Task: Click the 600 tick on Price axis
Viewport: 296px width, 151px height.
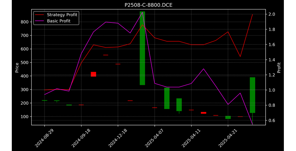Action: (25, 49)
